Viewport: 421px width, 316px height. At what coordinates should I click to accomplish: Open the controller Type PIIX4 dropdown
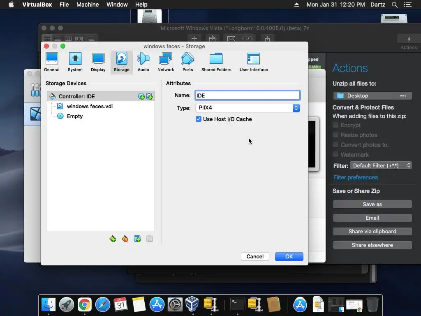[247, 108]
